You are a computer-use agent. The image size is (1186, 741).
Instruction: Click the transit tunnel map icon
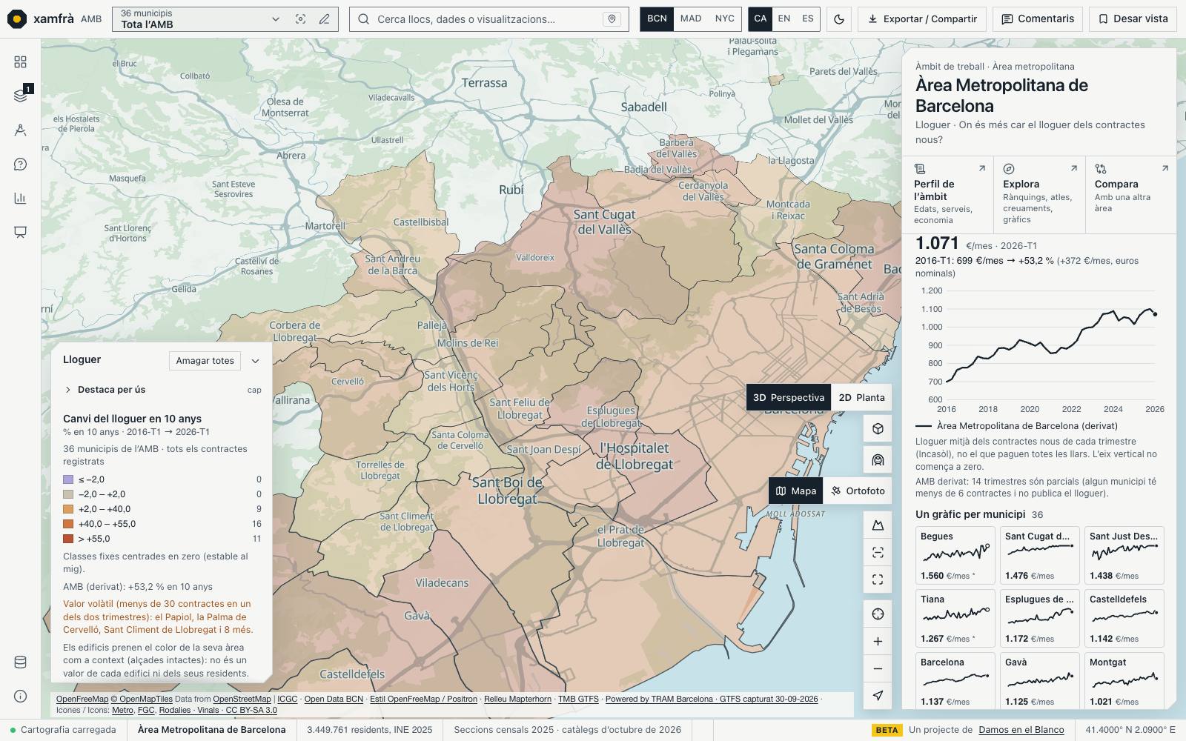(878, 460)
